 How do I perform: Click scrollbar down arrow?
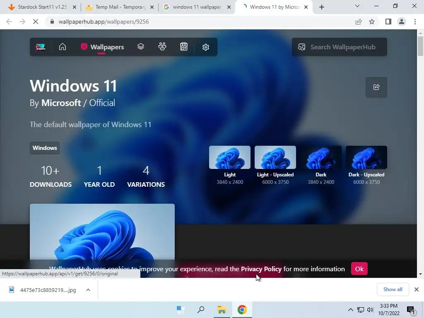pyautogui.click(x=420, y=274)
